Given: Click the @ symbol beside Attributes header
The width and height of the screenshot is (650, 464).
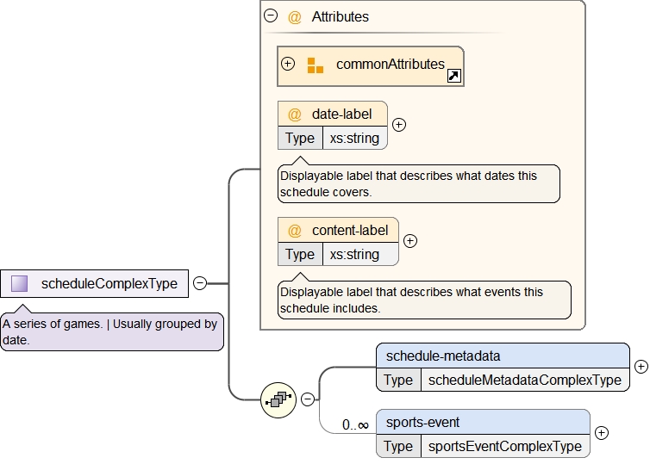Looking at the screenshot, I should [295, 16].
